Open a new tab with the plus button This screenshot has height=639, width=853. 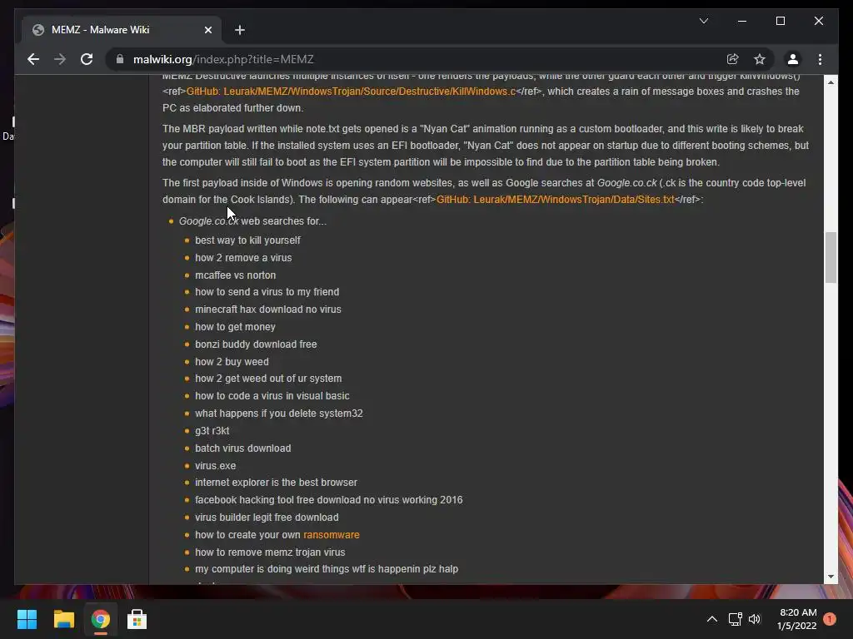click(x=240, y=30)
